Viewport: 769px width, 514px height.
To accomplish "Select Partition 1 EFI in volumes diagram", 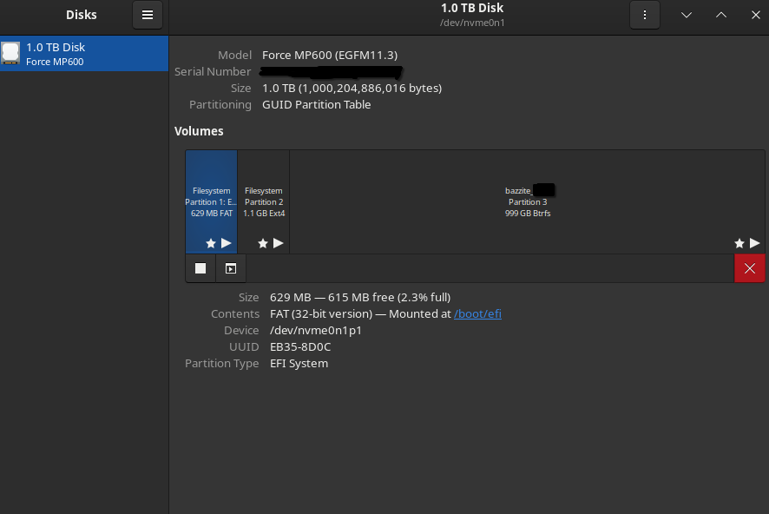I will pyautogui.click(x=210, y=195).
